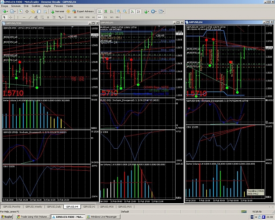Expand the Periods dropdown arrow
275x220 pixels.
pyautogui.click(x=156, y=11)
